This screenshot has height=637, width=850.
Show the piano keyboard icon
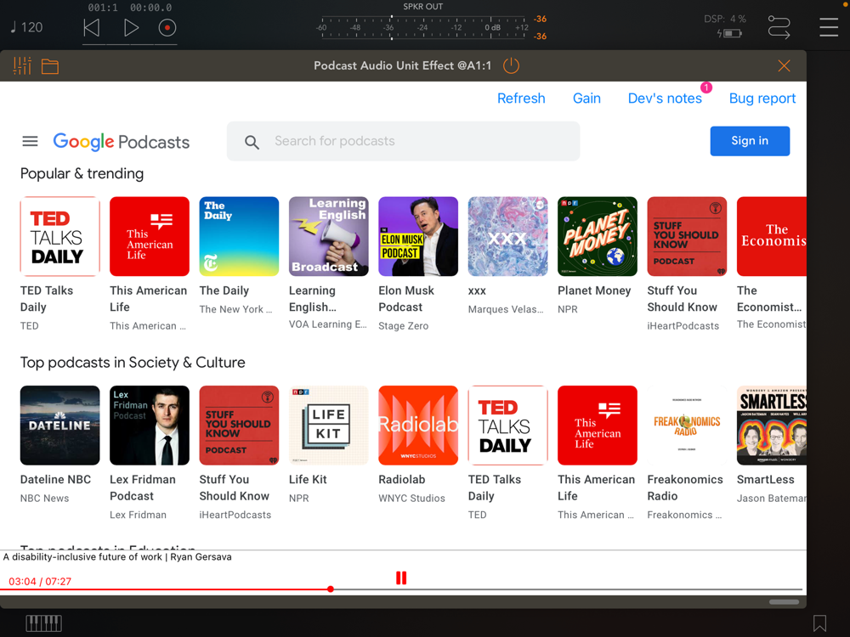tap(43, 623)
